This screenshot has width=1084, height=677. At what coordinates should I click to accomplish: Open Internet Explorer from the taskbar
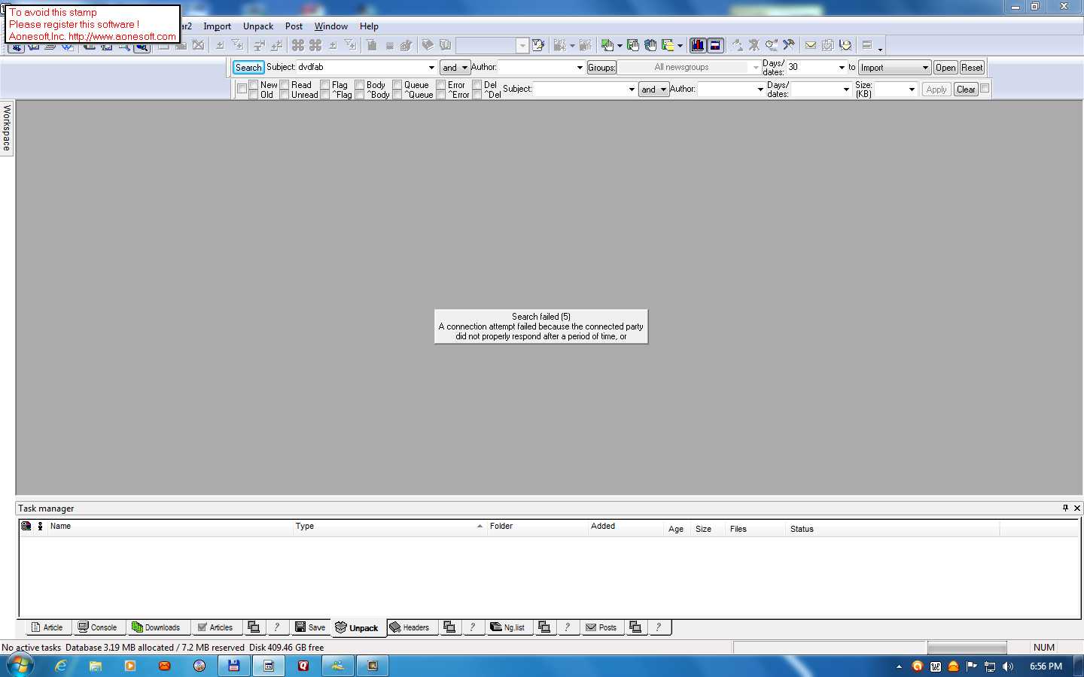point(61,666)
